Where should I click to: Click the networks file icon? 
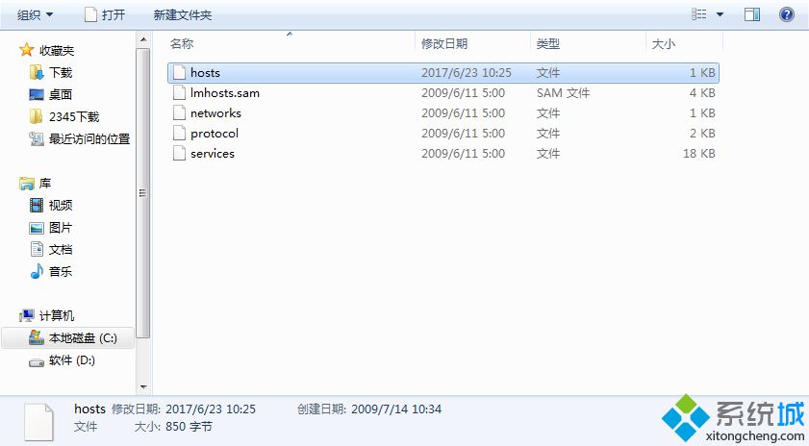point(179,112)
